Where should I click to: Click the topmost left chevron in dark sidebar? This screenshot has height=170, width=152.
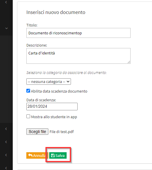(6, 2)
